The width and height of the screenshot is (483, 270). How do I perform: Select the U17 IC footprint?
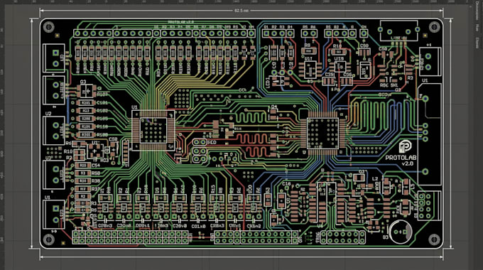click(310, 70)
